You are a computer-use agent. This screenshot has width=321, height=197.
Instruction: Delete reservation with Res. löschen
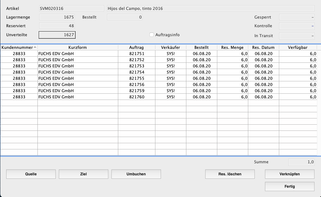tap(230, 174)
